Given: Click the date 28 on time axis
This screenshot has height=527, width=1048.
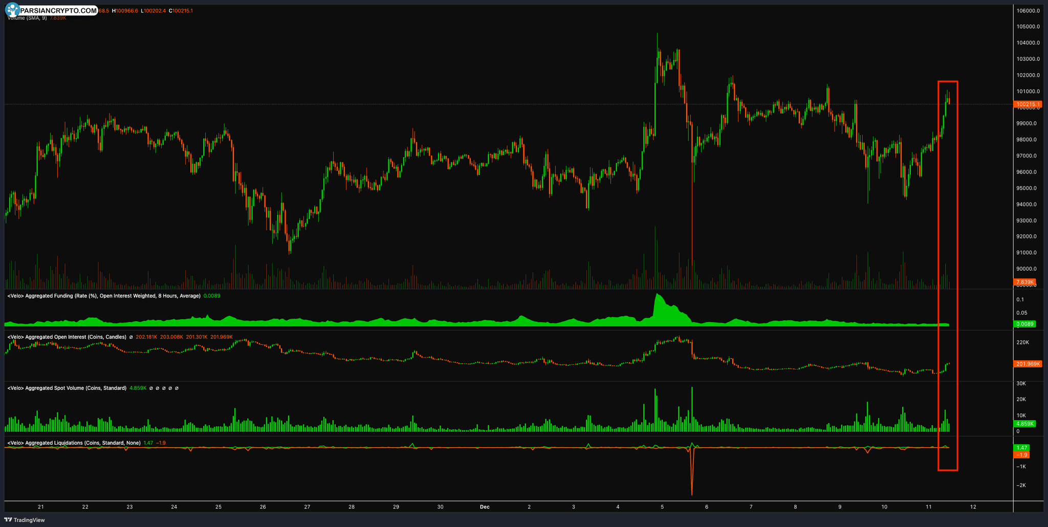Looking at the screenshot, I should [x=352, y=507].
